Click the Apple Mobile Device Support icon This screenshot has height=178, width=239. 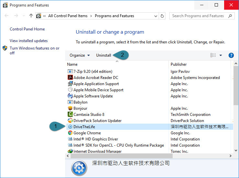[70, 90]
